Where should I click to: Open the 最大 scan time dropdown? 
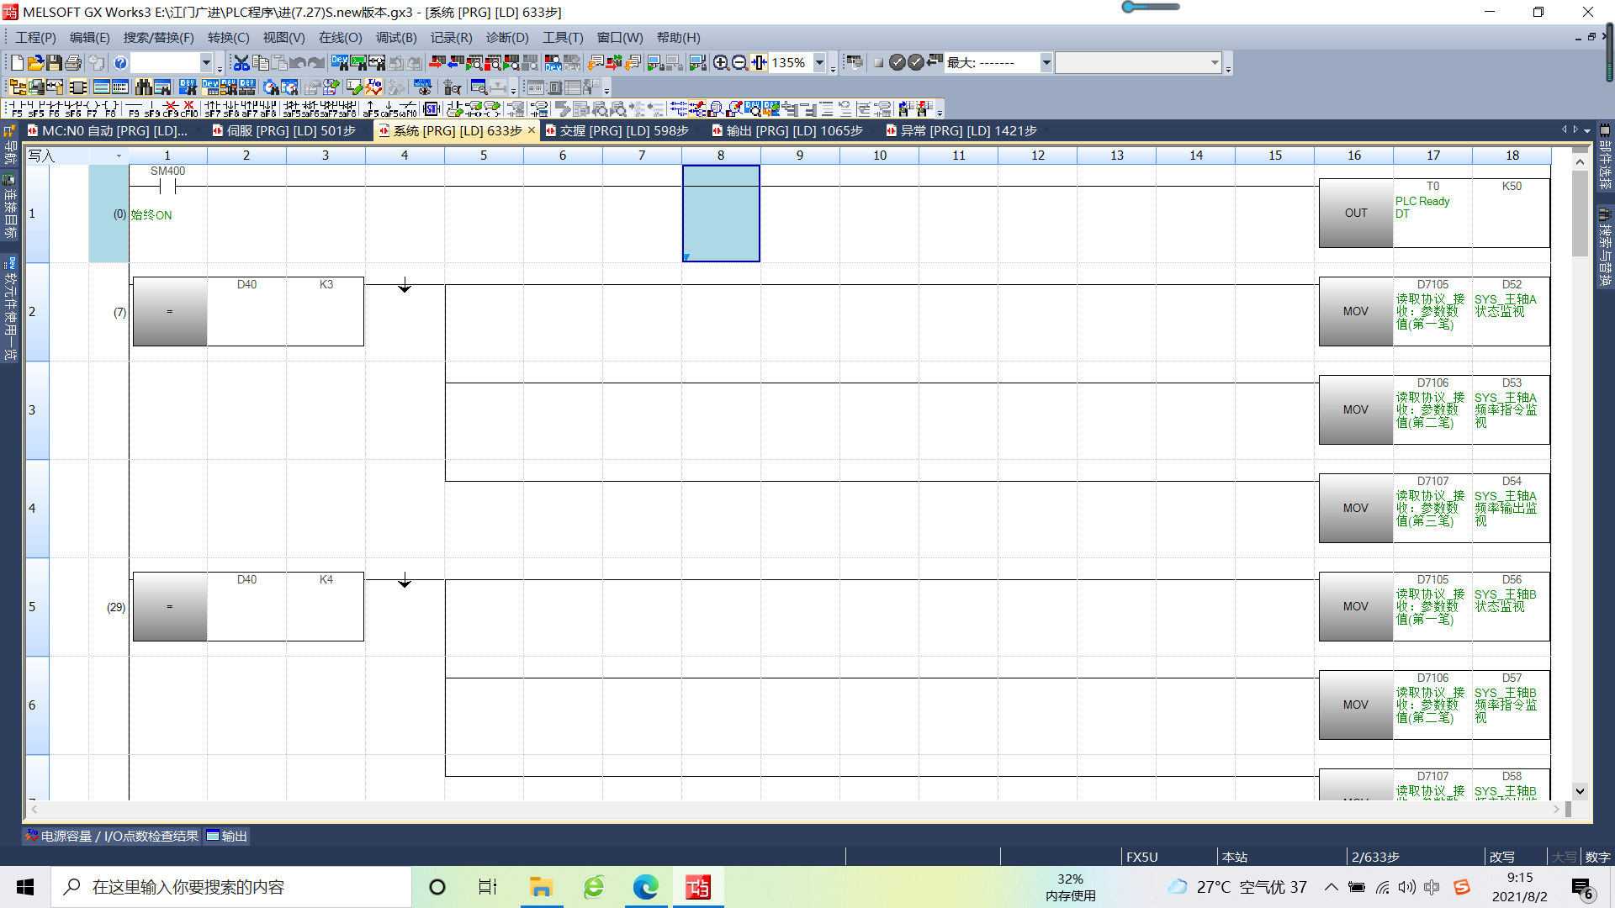pyautogui.click(x=1046, y=63)
